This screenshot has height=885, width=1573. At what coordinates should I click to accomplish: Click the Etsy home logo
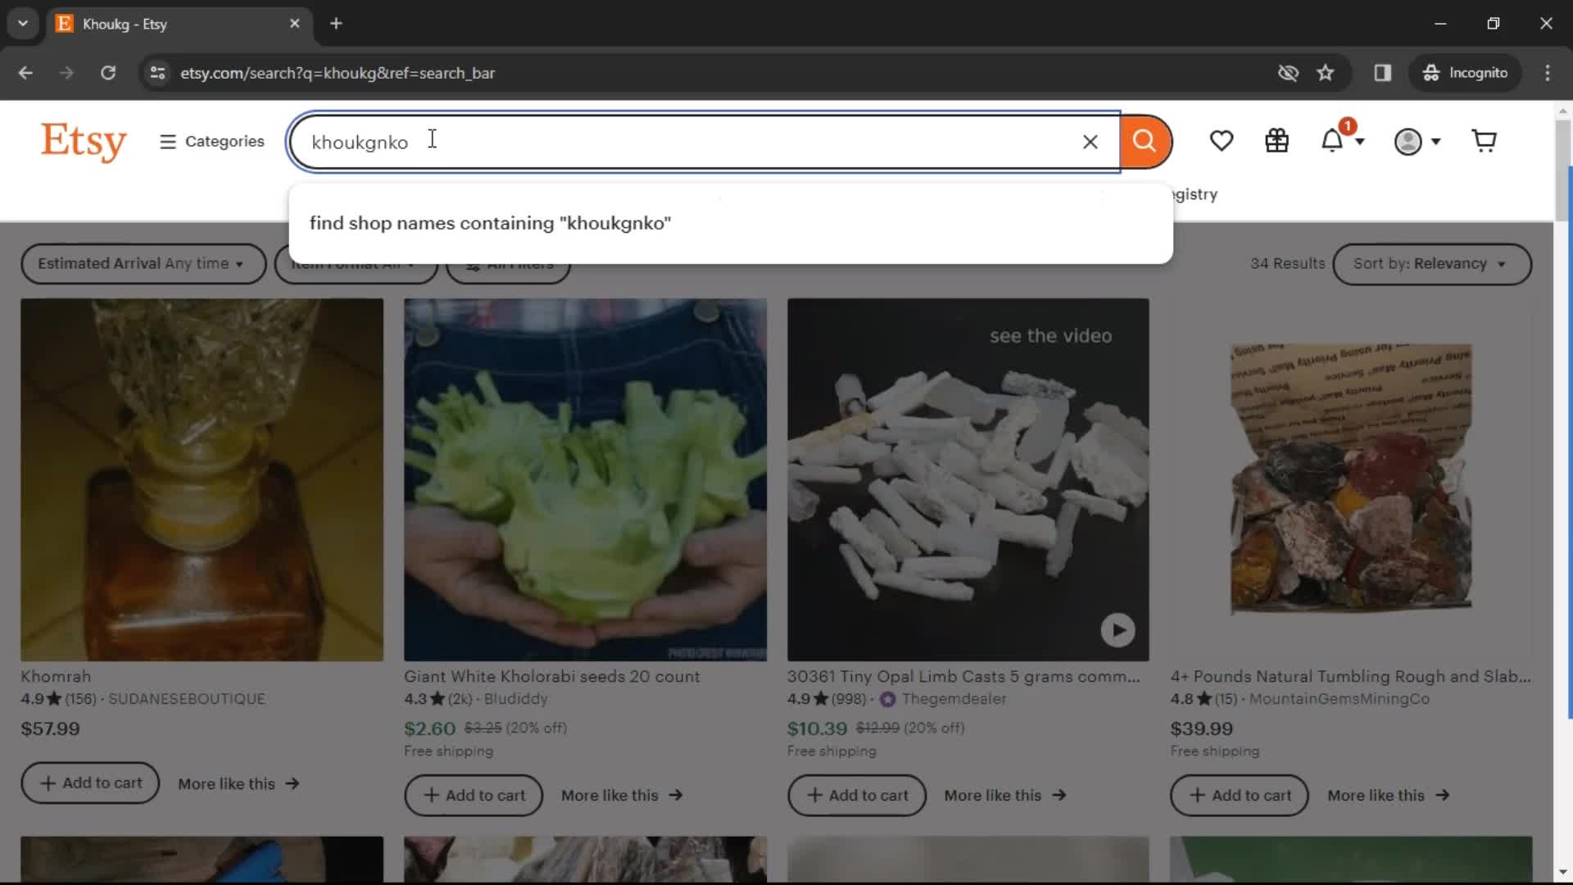click(84, 140)
